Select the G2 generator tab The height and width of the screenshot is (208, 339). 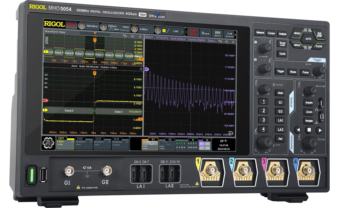coord(166,144)
